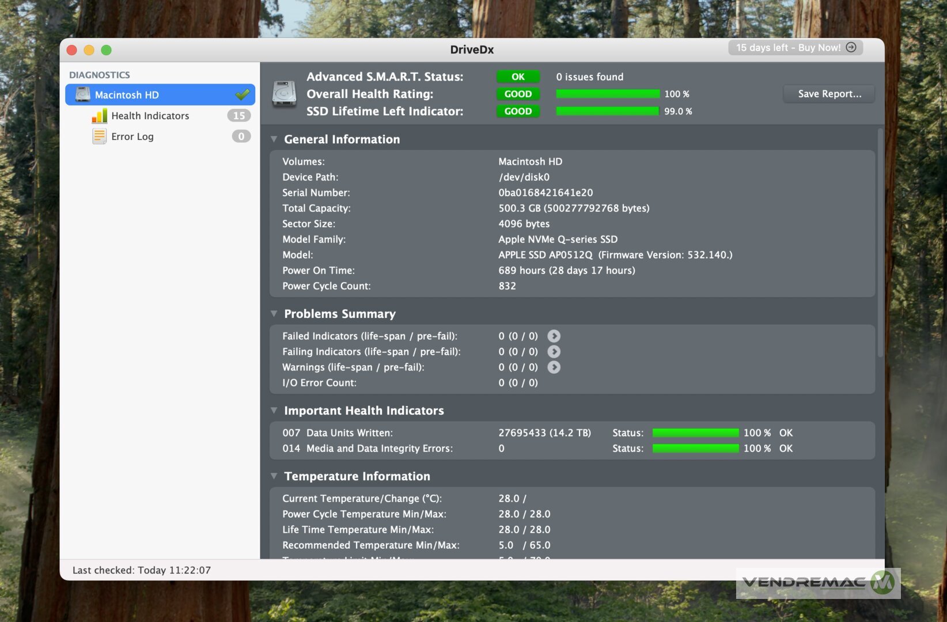Click the Health Indicators count badge 15
This screenshot has width=947, height=622.
239,116
